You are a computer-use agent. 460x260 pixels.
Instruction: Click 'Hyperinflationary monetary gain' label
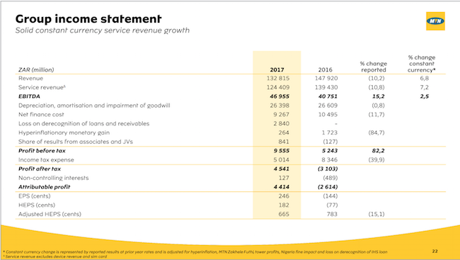[x=64, y=132]
